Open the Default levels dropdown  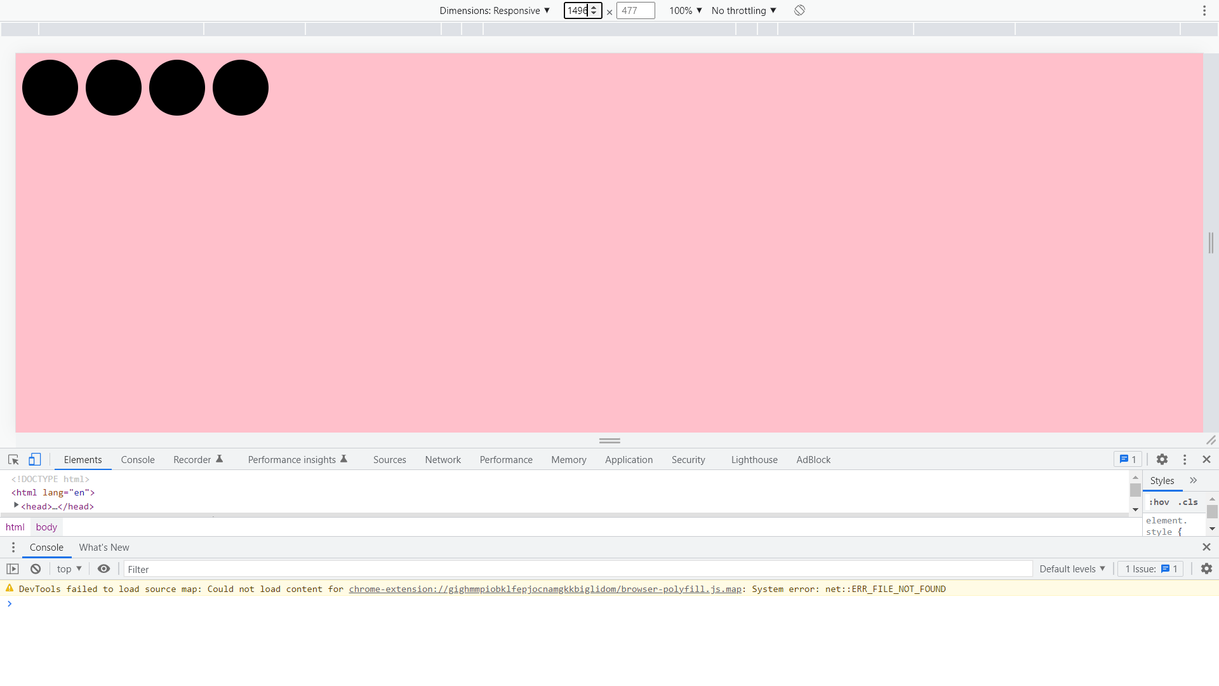[1072, 569]
